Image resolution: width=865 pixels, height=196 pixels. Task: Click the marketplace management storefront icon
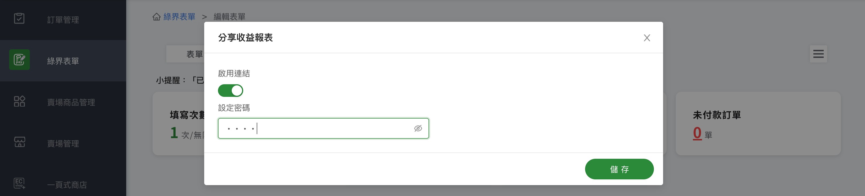[x=20, y=142]
